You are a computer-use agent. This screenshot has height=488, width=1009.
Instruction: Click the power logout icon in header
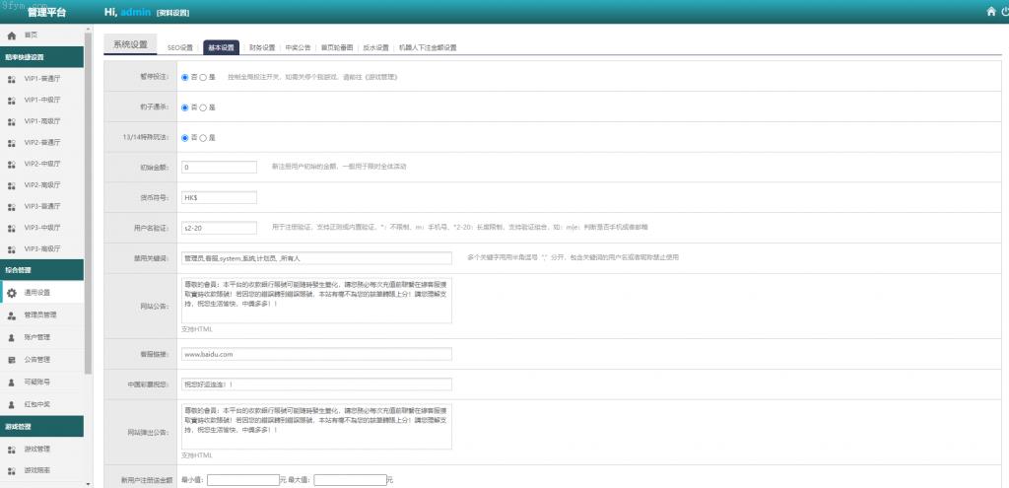(x=1005, y=12)
